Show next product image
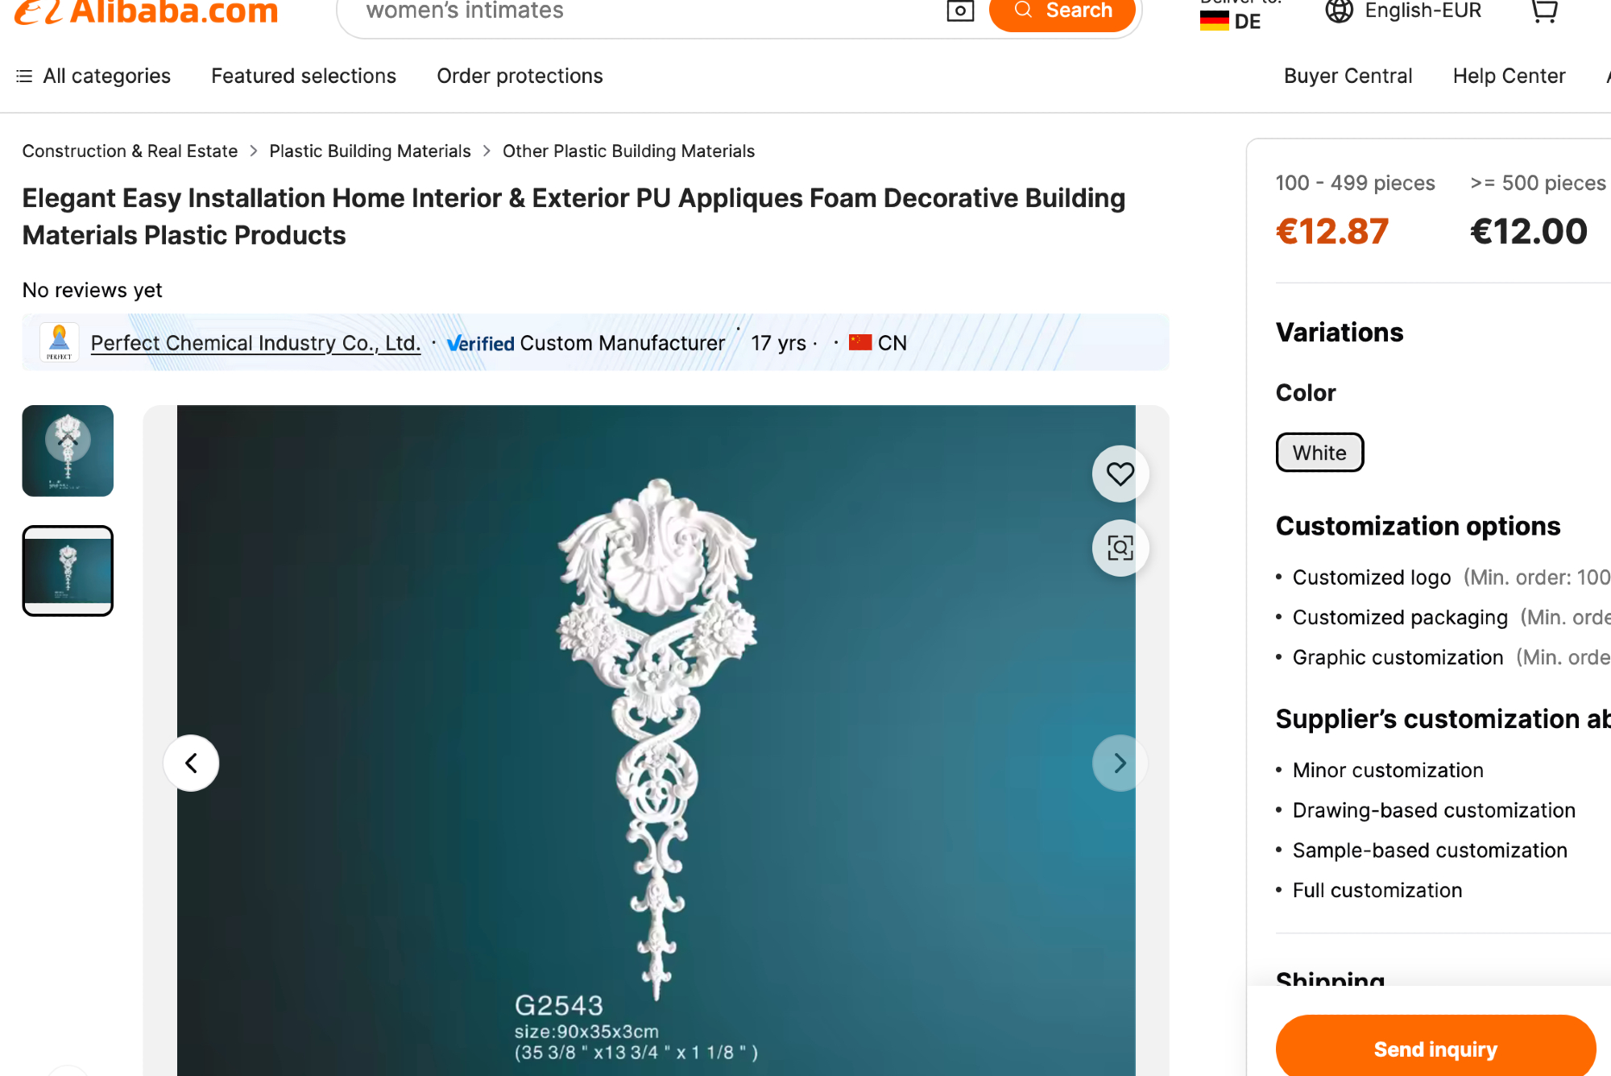Screen dimensions: 1611x1076 point(1120,763)
